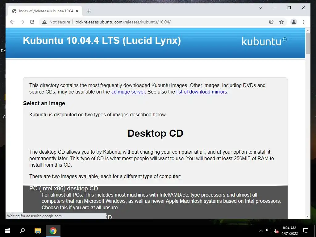Click the muted volume tray icon
Viewport: 316px width, 237px height.
[x=276, y=231]
